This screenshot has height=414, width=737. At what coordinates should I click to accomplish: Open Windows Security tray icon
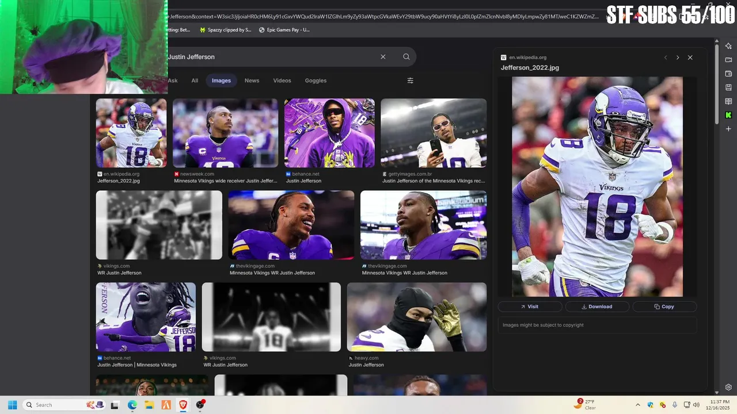[651, 405]
